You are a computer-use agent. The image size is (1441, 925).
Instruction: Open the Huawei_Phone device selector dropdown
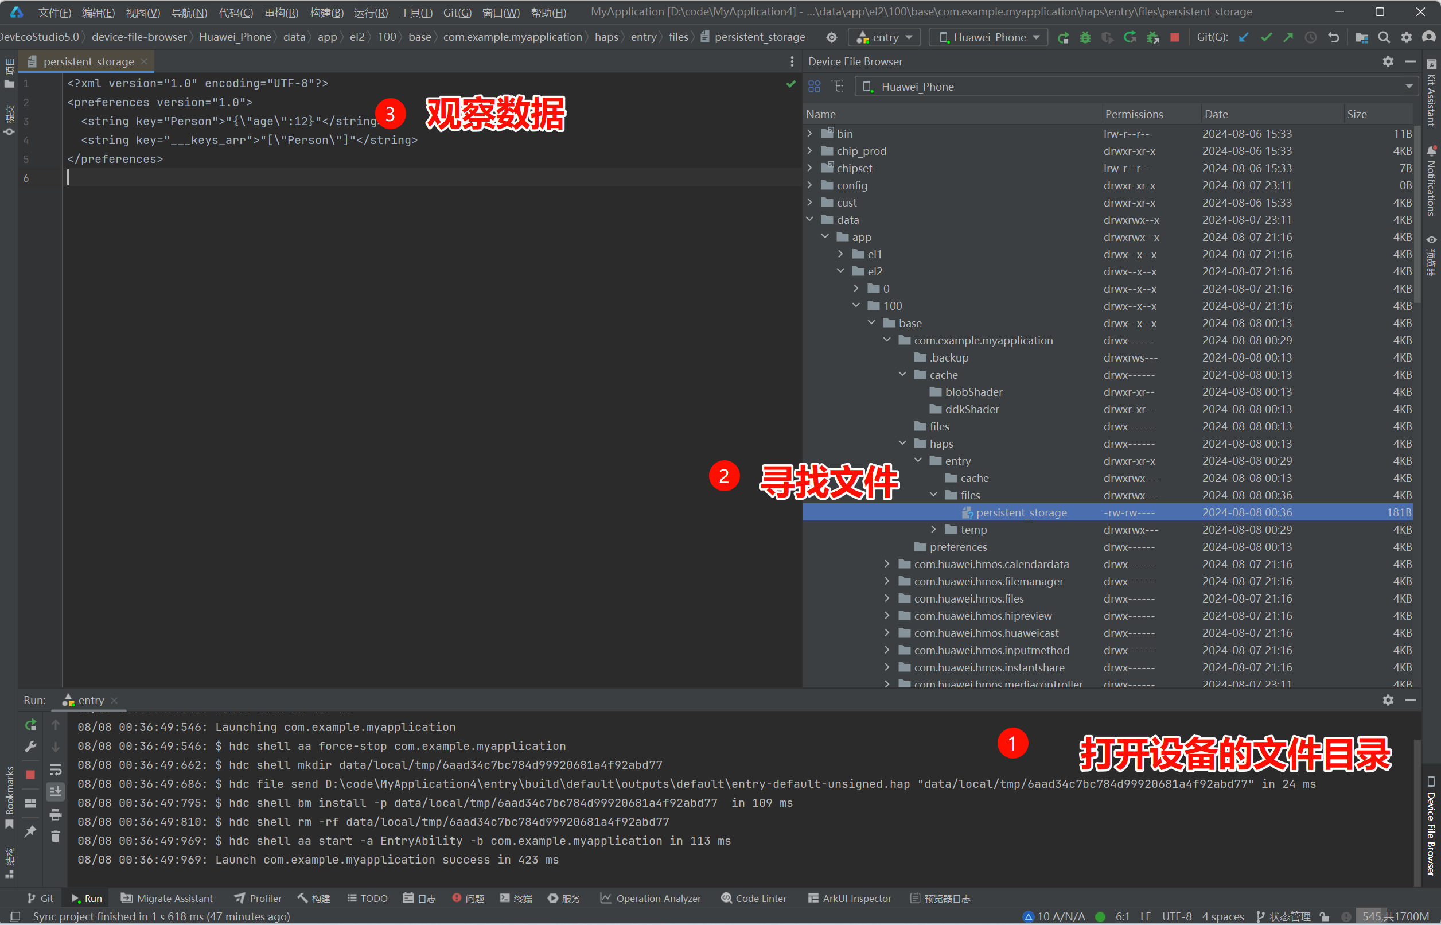click(987, 37)
